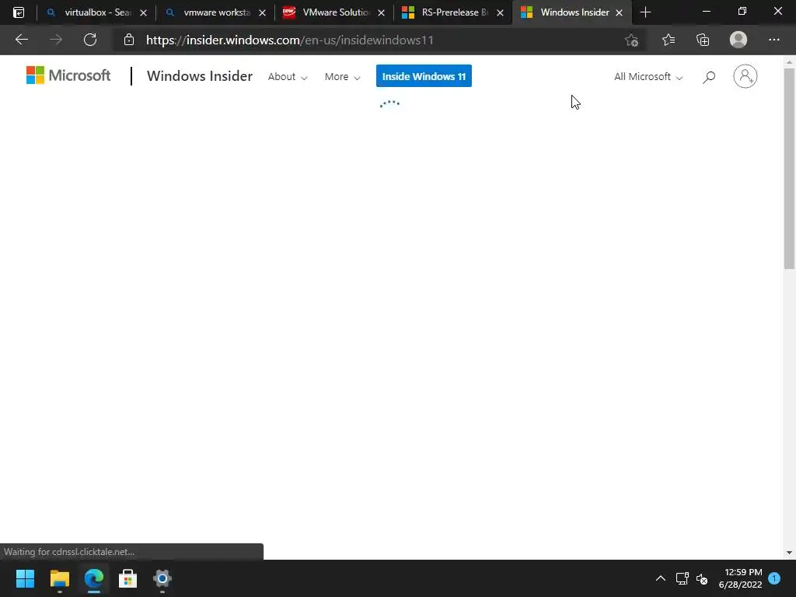Expand the More dropdown menu
The image size is (796, 597).
[x=342, y=77]
